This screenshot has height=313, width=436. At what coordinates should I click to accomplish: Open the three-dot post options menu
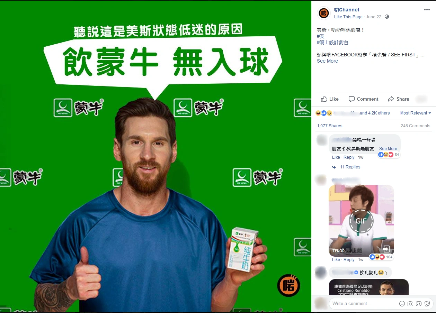pos(427,10)
